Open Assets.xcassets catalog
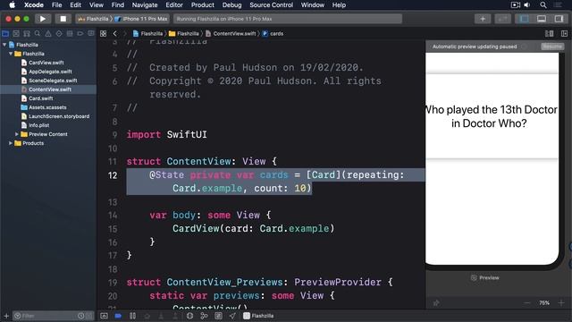 [47, 107]
